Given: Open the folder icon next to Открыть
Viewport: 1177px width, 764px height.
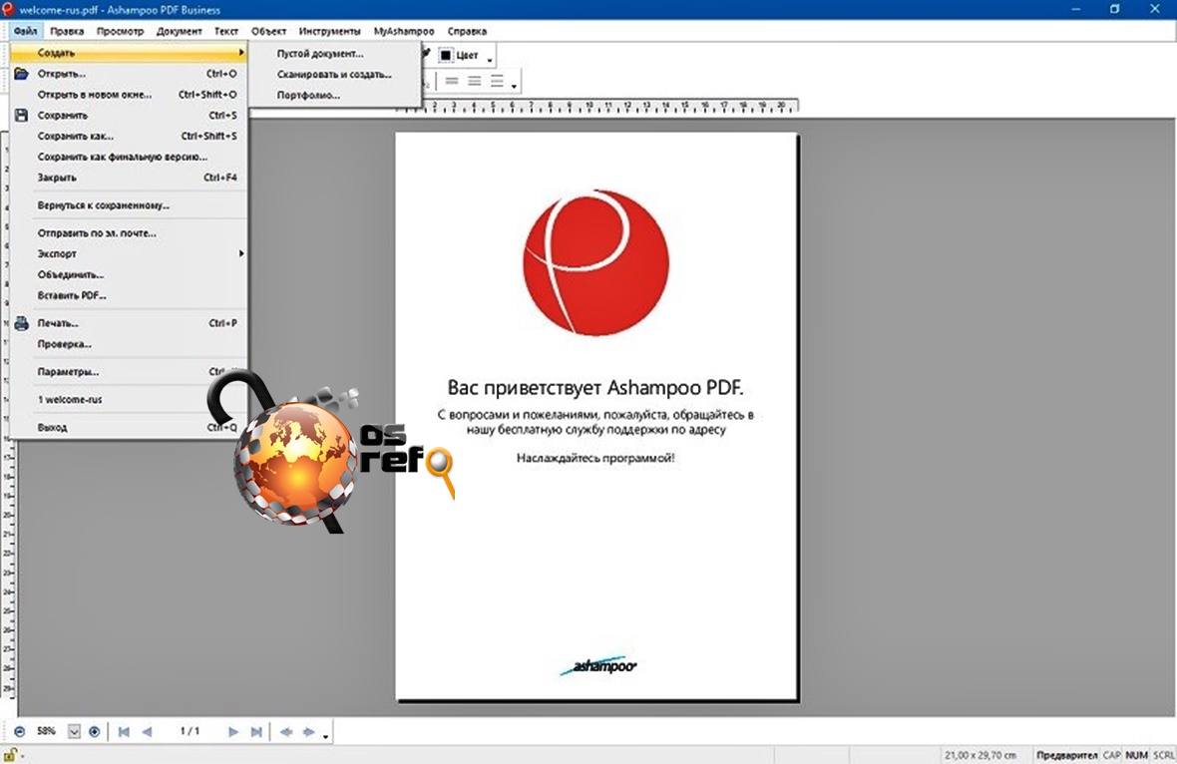Looking at the screenshot, I should tap(21, 74).
